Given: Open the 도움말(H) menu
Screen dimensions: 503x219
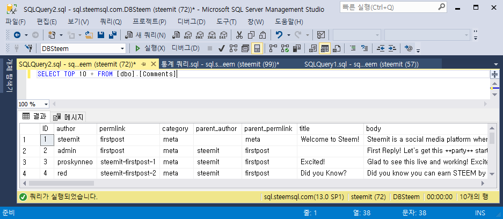Looking at the screenshot, I should [289, 22].
